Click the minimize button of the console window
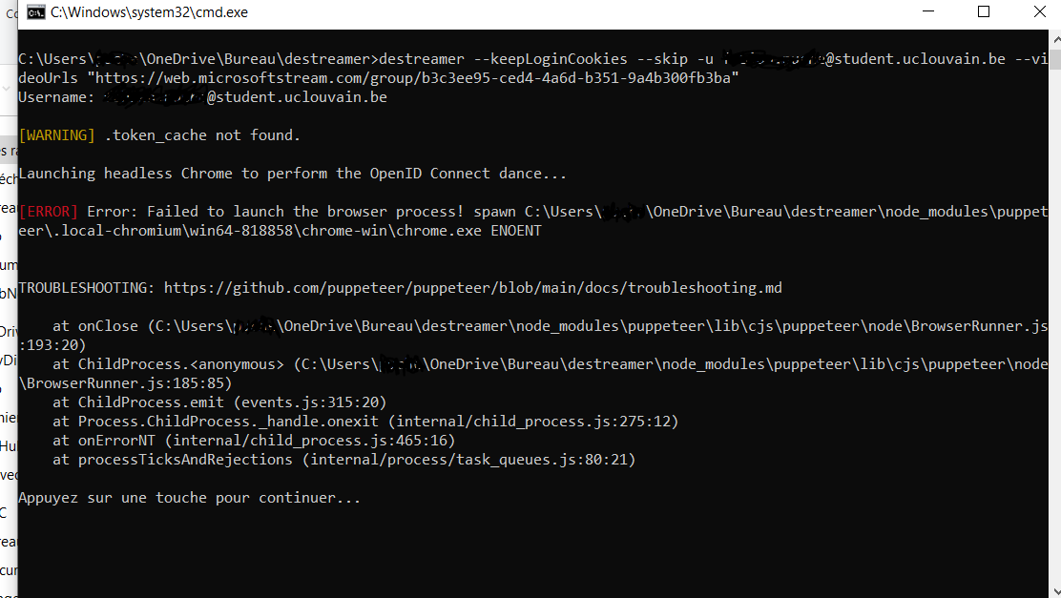 tap(927, 12)
